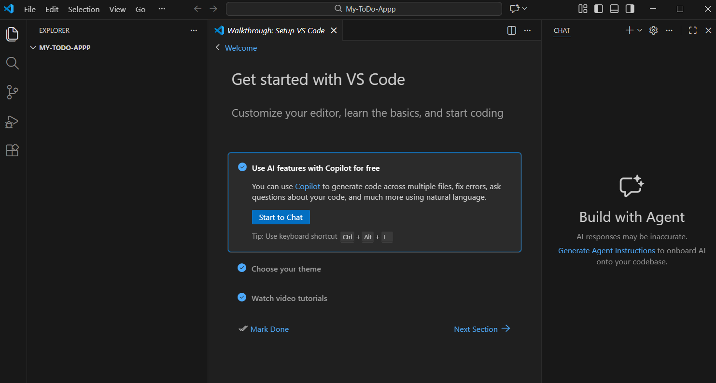This screenshot has height=383, width=716.
Task: Open the Extensions view
Action: pyautogui.click(x=12, y=150)
